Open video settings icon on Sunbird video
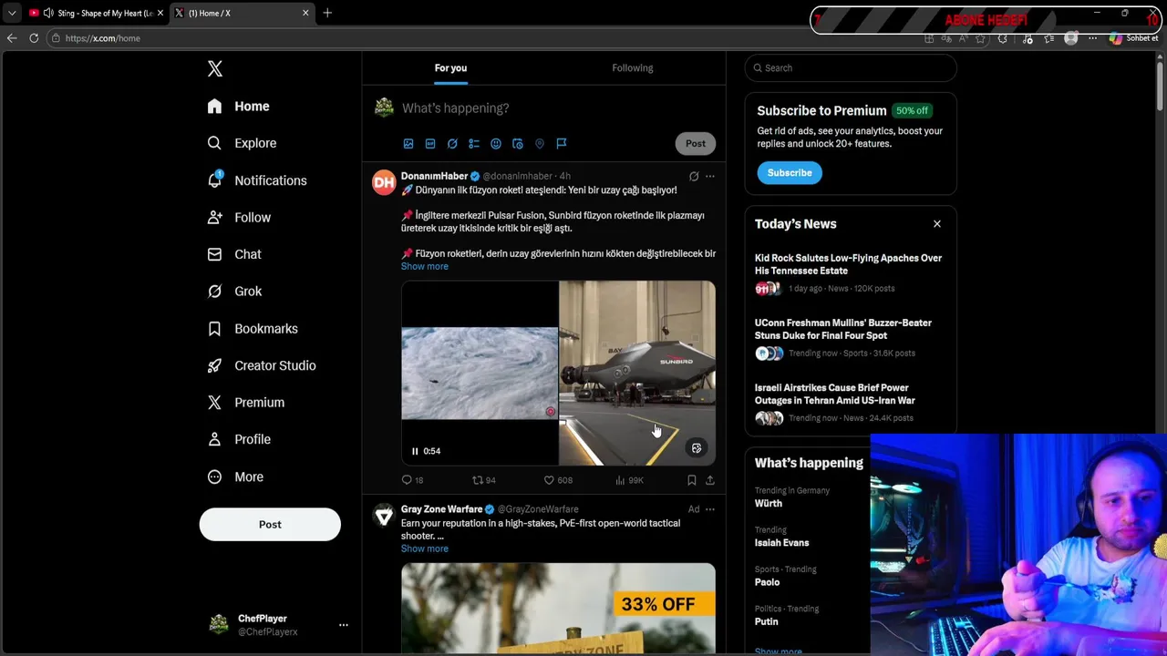 [697, 448]
